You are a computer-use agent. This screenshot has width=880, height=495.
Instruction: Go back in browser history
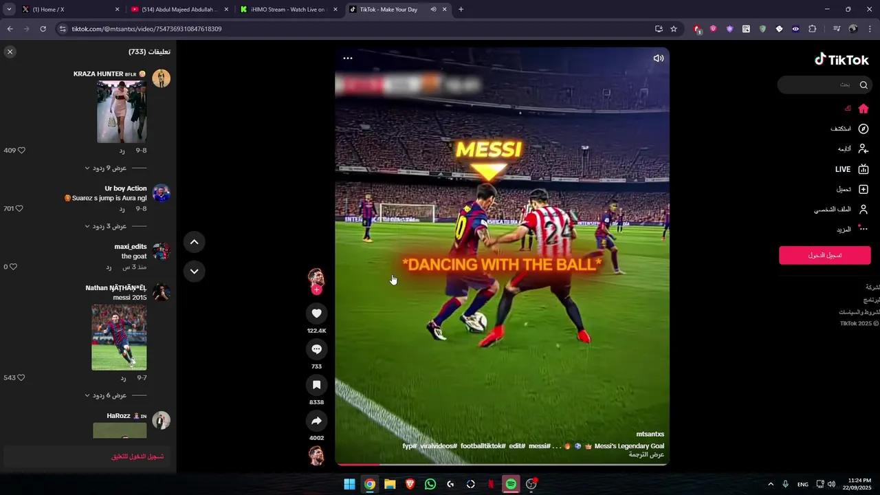pyautogui.click(x=10, y=29)
